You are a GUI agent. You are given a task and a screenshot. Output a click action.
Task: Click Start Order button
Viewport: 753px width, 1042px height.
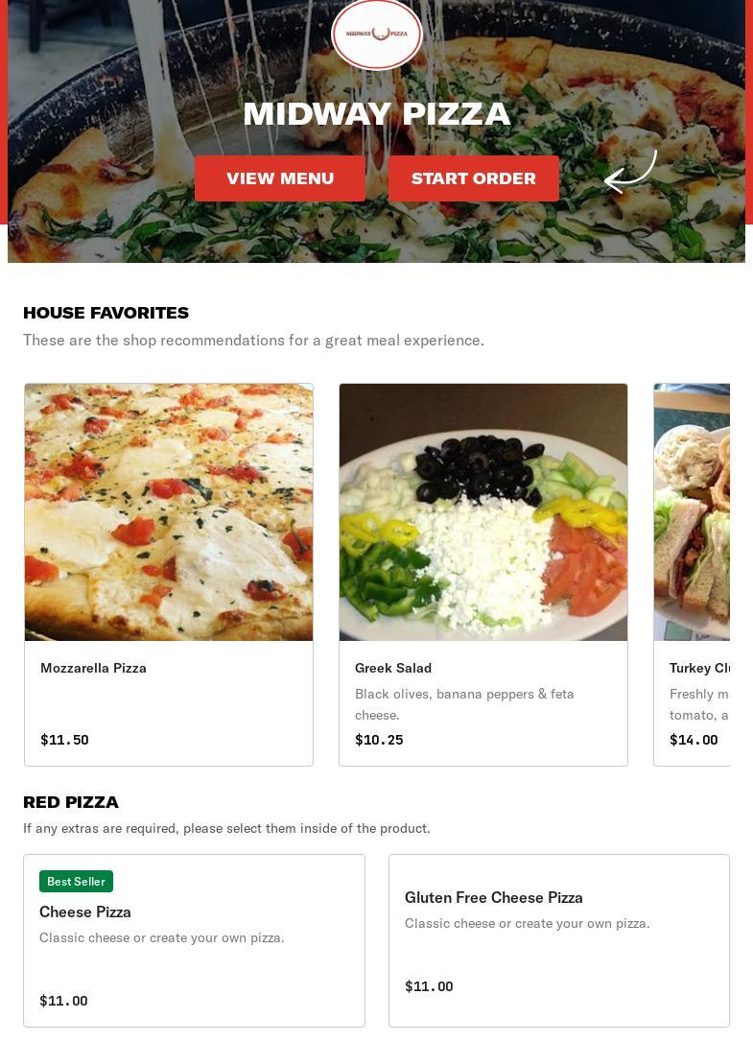click(473, 178)
